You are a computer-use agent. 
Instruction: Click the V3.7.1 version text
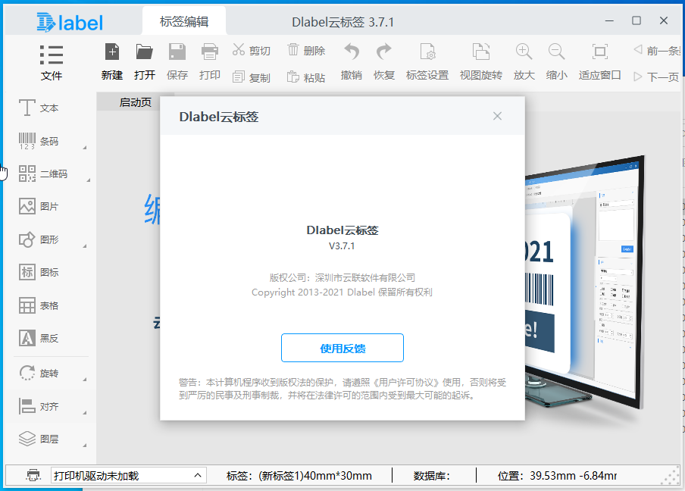click(342, 246)
